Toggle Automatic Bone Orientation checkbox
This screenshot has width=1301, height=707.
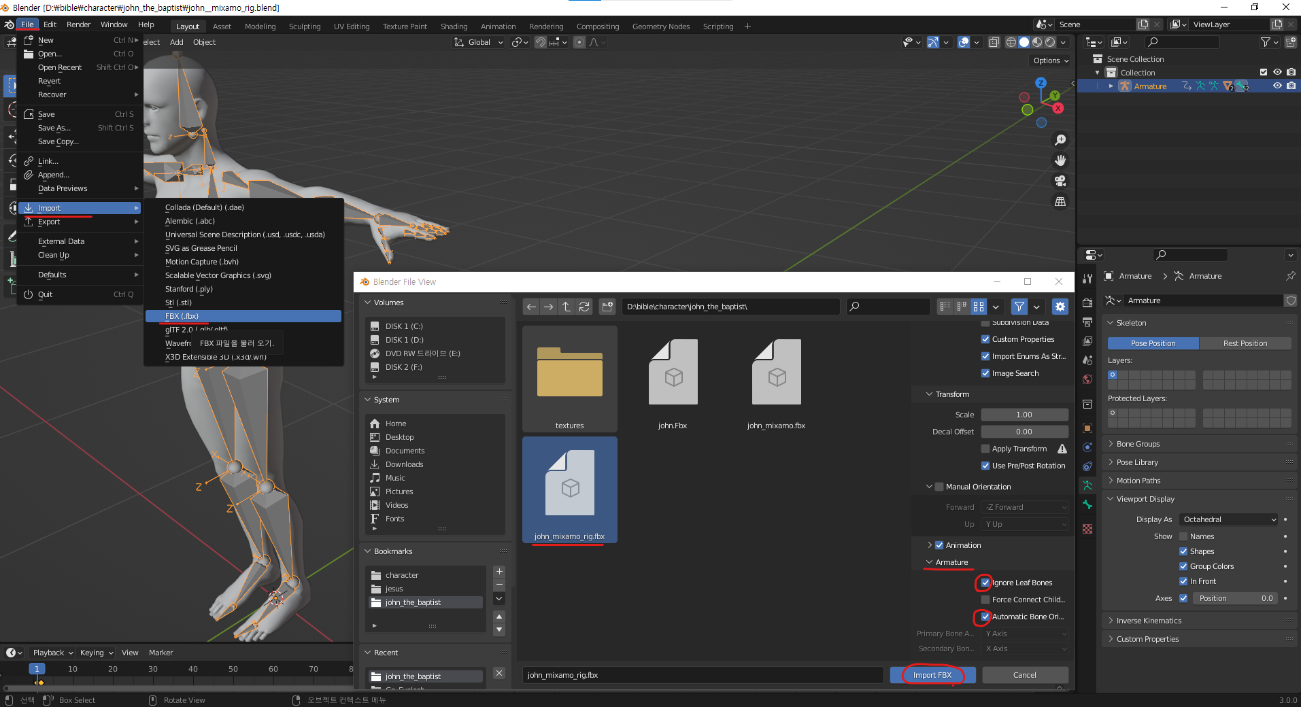coord(985,617)
